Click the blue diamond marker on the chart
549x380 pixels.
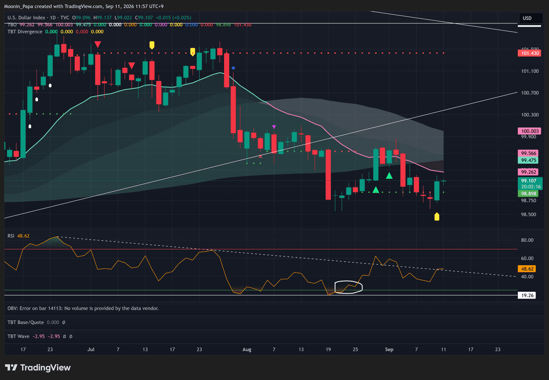pos(233,68)
